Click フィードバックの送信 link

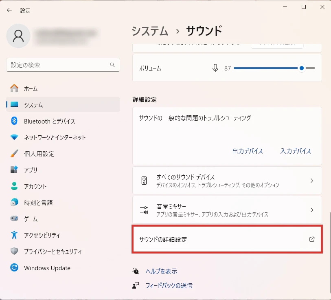point(169,285)
